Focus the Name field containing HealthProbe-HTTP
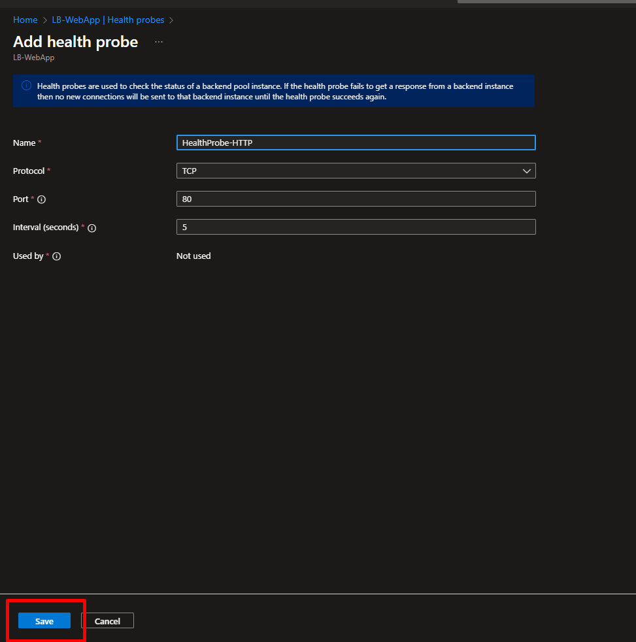This screenshot has width=636, height=642. (356, 143)
